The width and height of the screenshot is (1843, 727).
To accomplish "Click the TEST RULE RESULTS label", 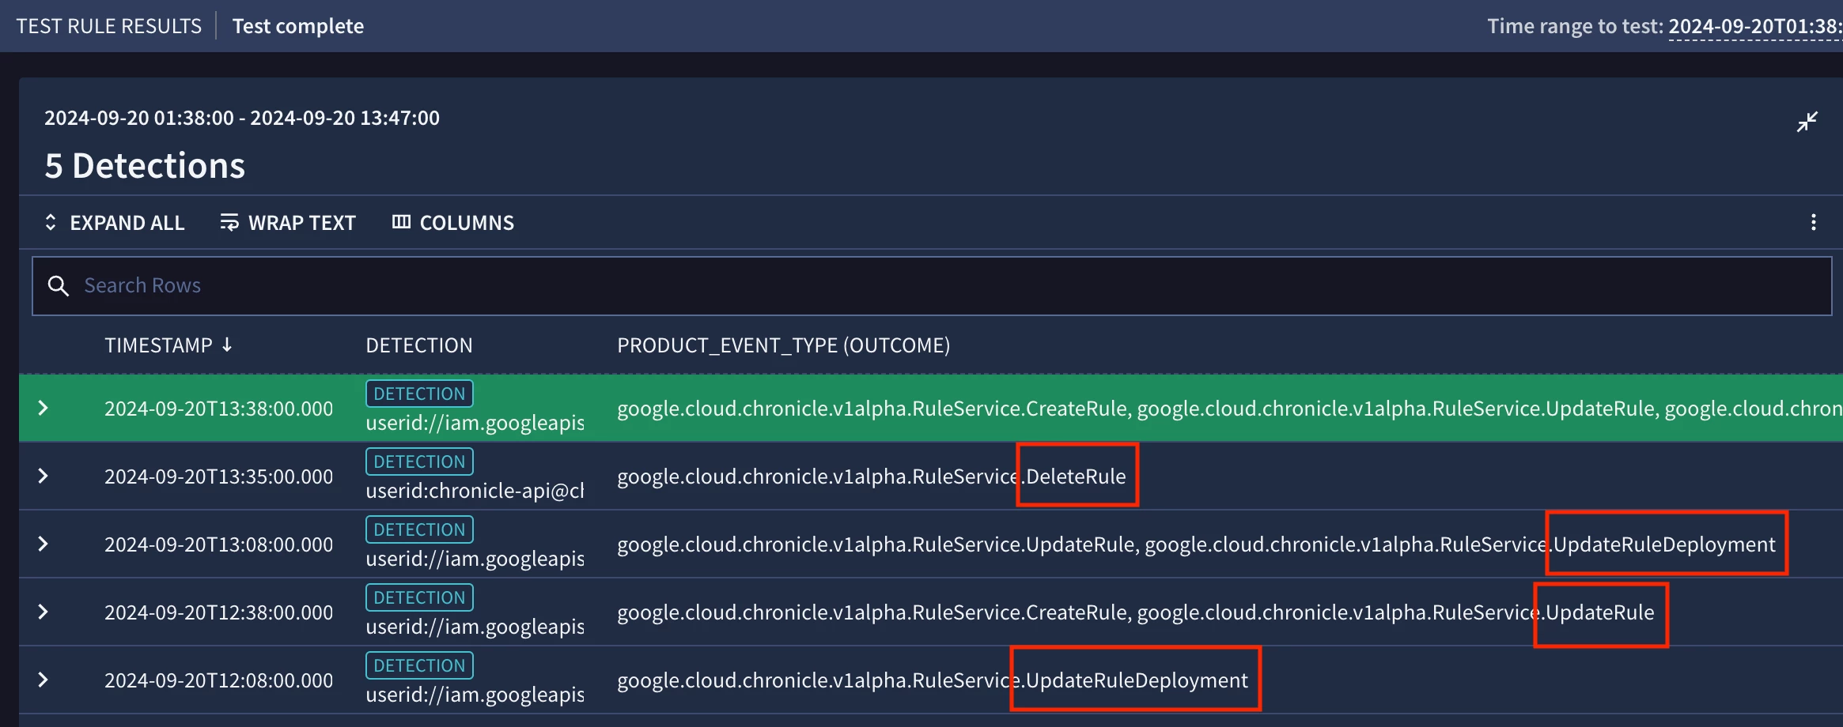I will (109, 26).
